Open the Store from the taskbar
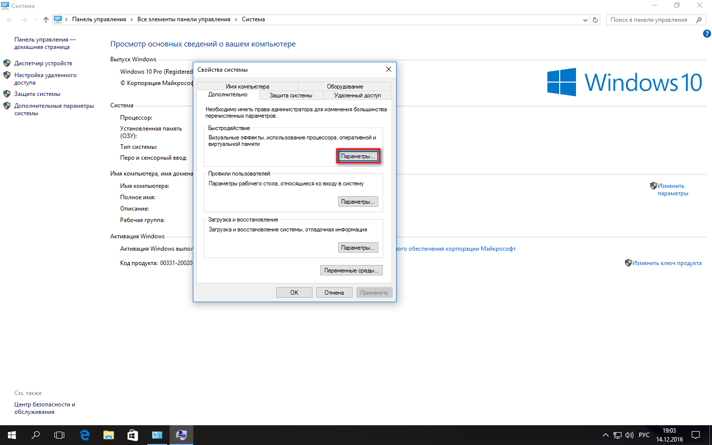This screenshot has height=445, width=712. (x=133, y=435)
